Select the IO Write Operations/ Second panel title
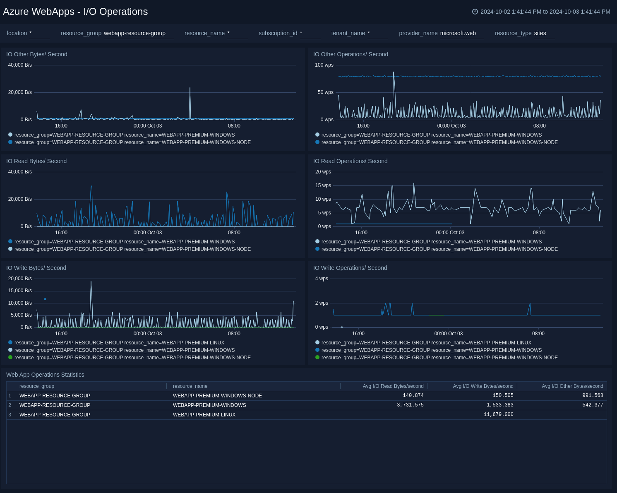This screenshot has height=493, width=617. [350, 268]
